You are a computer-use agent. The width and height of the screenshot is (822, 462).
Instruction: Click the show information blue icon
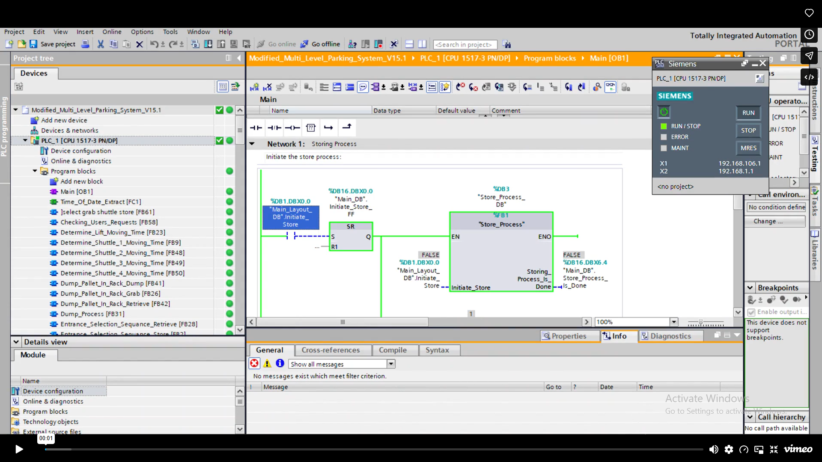click(x=280, y=363)
